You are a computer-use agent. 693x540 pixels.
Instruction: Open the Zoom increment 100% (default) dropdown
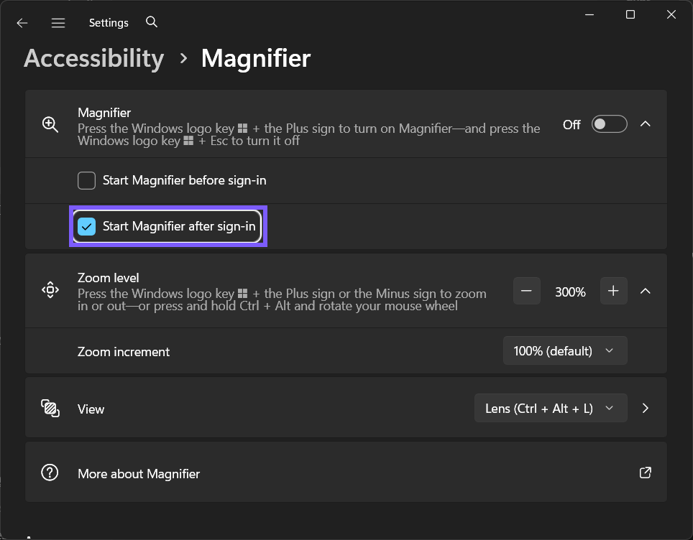pyautogui.click(x=565, y=351)
